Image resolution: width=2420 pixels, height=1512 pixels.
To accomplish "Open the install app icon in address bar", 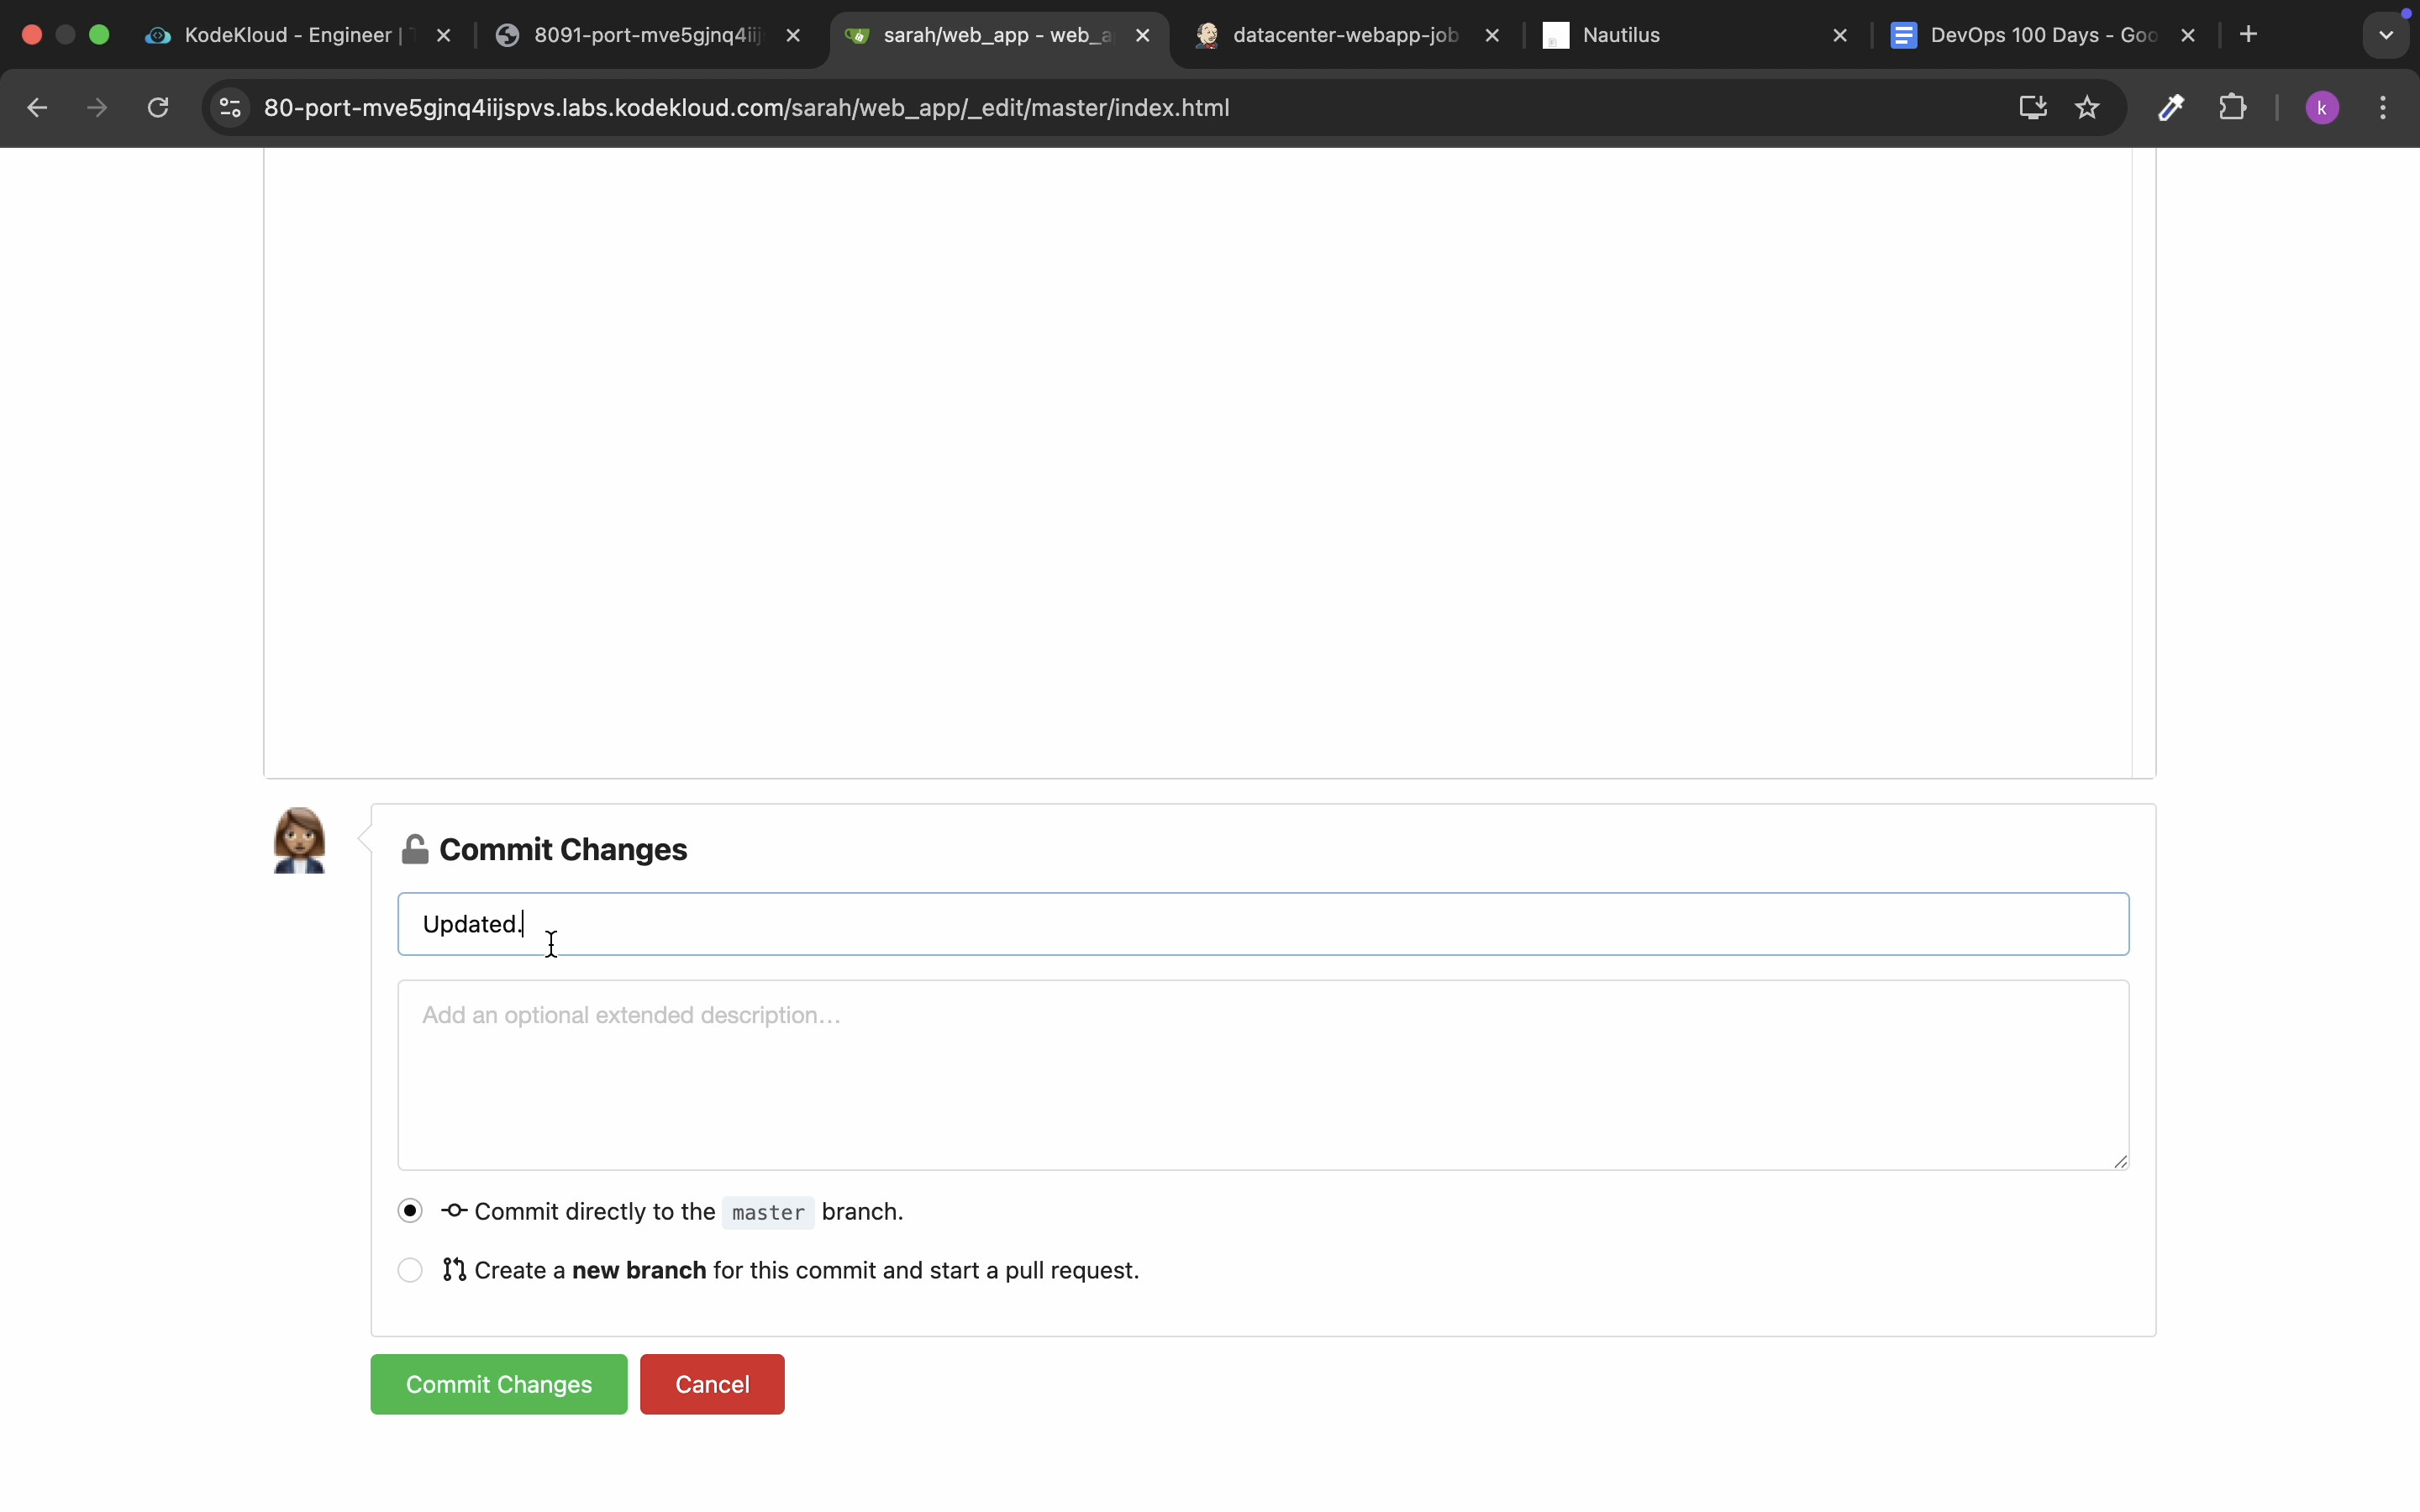I will pos(2032,108).
